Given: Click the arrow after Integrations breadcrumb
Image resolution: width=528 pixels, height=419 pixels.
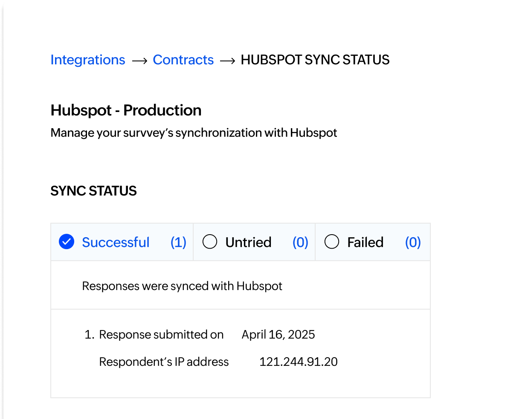Looking at the screenshot, I should pos(139,61).
